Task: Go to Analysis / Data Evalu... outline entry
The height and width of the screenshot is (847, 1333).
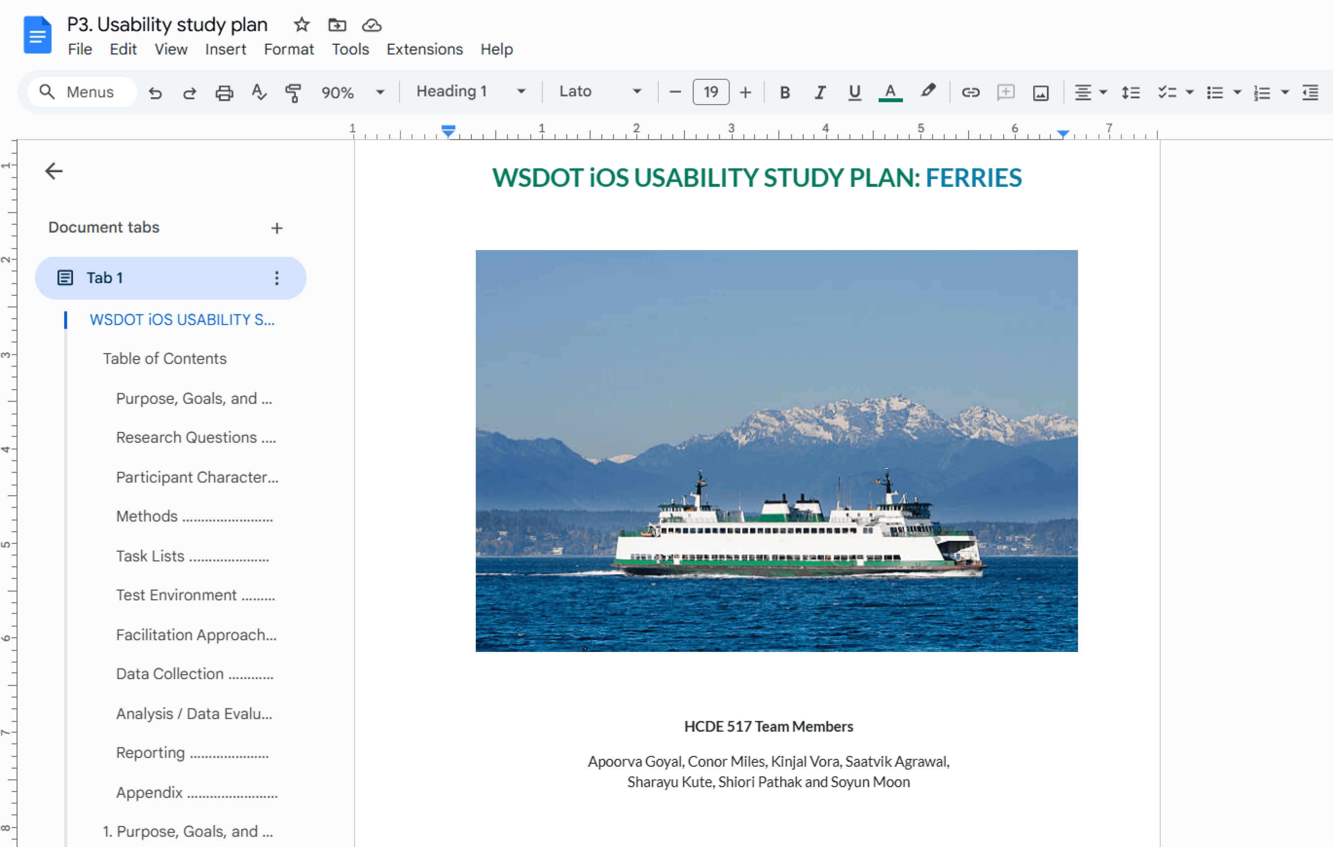Action: [x=194, y=713]
